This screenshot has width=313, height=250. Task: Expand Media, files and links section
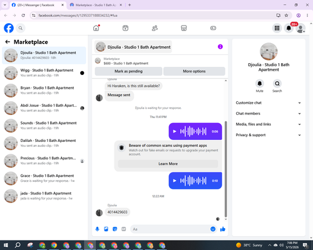(x=269, y=124)
